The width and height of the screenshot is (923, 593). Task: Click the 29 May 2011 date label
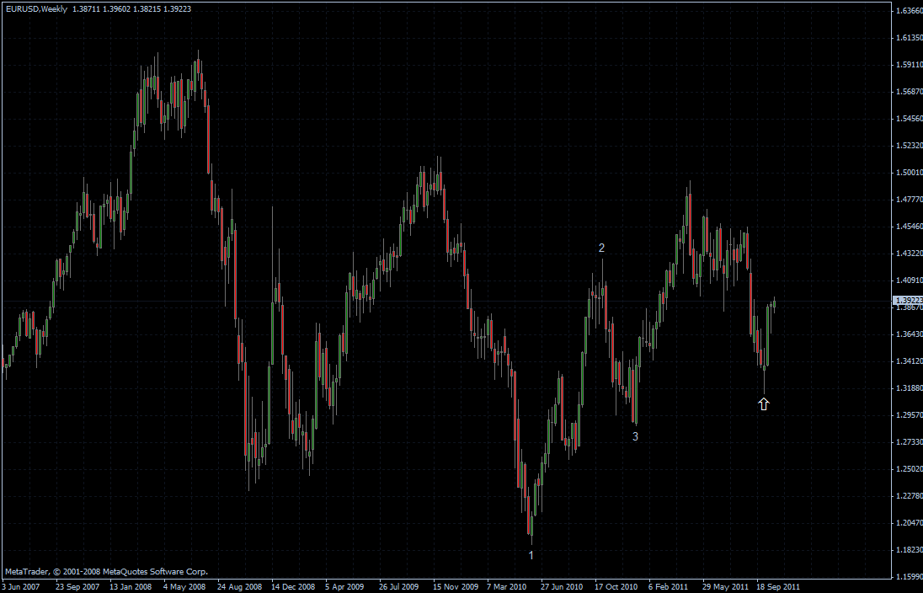[724, 586]
